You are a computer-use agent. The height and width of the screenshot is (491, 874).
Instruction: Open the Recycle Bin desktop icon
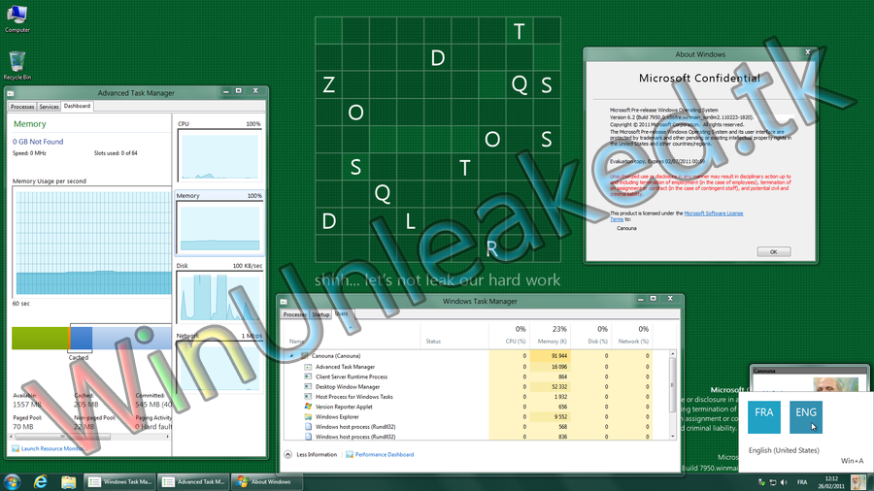[17, 66]
